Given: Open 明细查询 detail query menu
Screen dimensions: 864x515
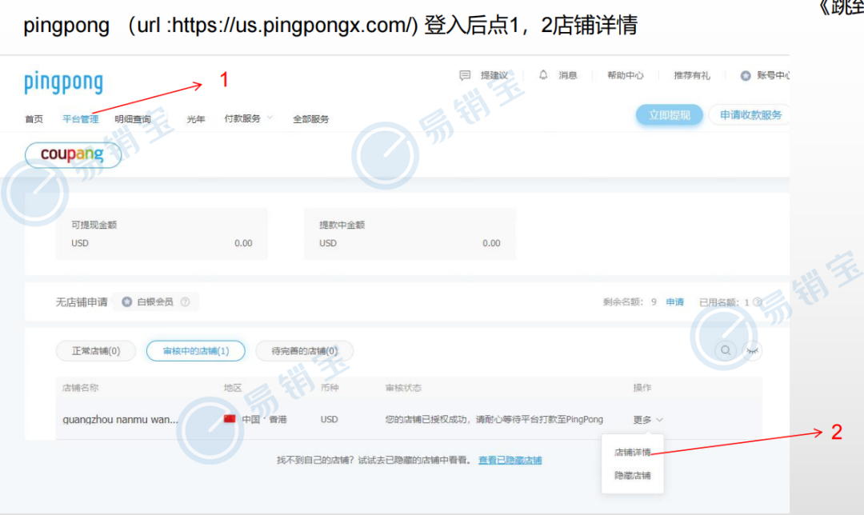Looking at the screenshot, I should click(x=133, y=119).
